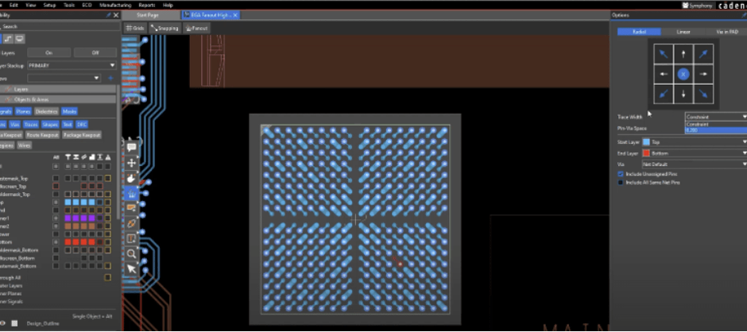Activate the zoom magnifier tool

(131, 254)
